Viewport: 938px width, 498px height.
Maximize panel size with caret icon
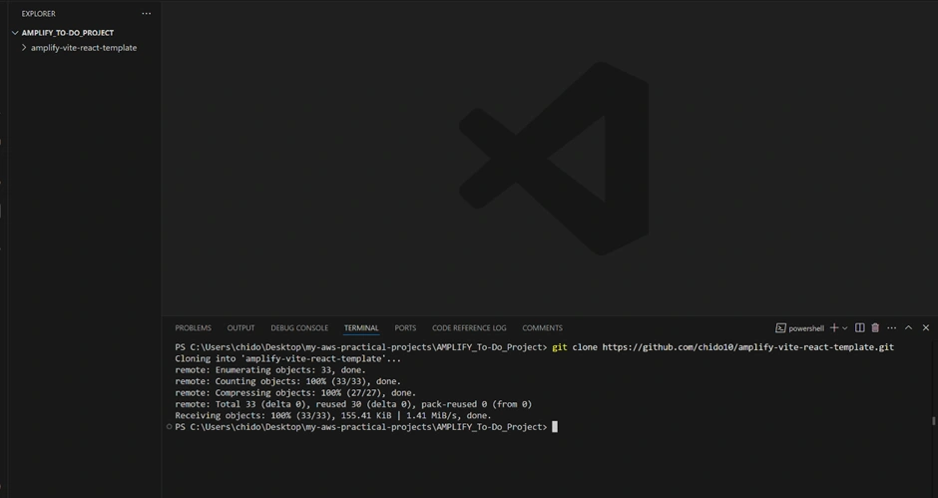[x=909, y=328]
